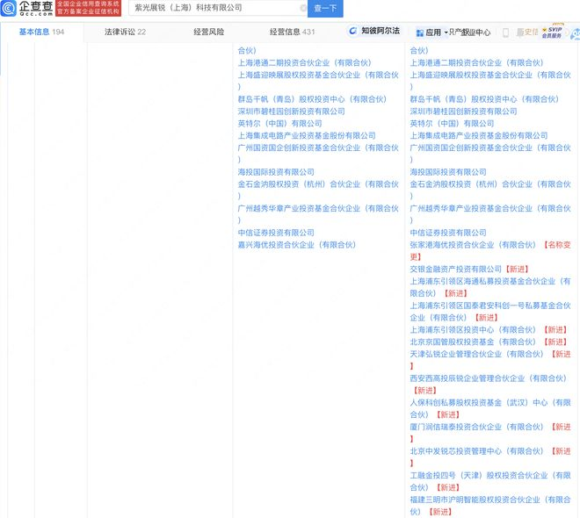Screen dimensions: 580x518
Task: Open 广州国资国企创新投资基金 in right column
Action: [x=490, y=154]
